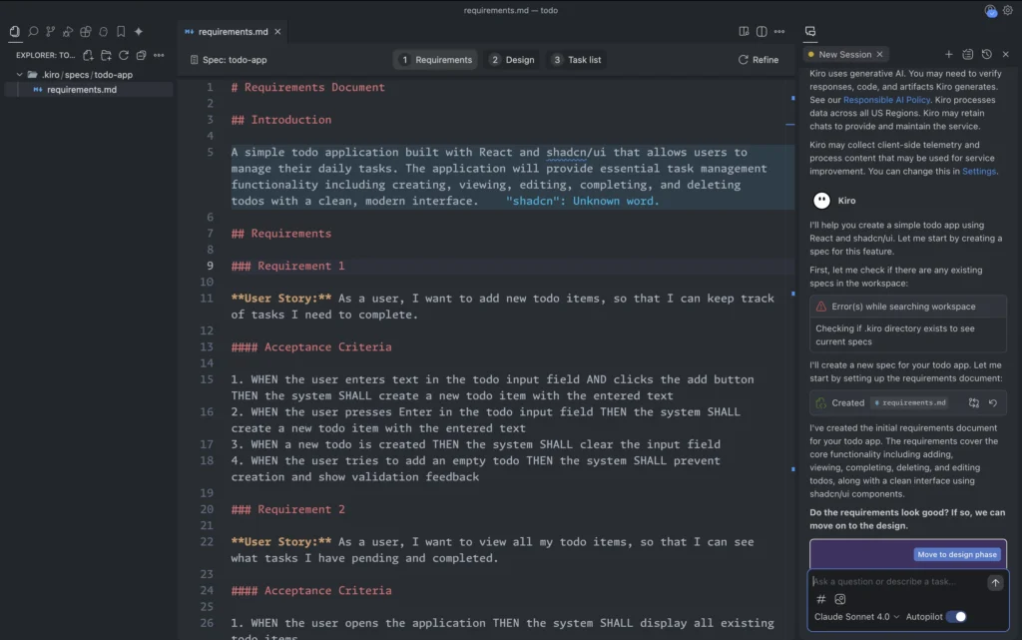This screenshot has height=640, width=1022.
Task: Add context with the hash icon
Action: [x=821, y=599]
